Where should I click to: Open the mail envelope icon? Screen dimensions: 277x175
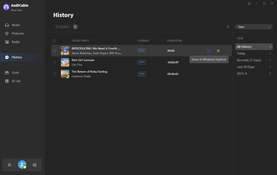(x=35, y=165)
